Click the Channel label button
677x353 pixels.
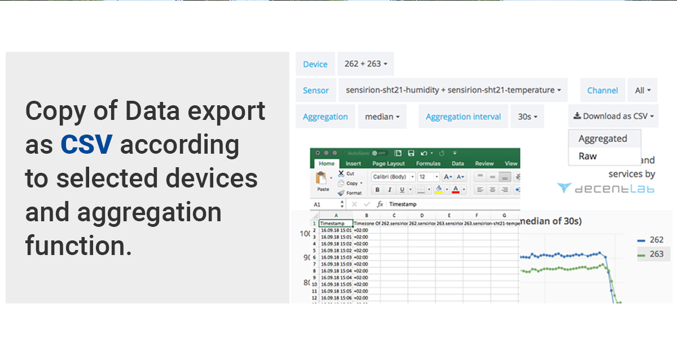(x=603, y=90)
